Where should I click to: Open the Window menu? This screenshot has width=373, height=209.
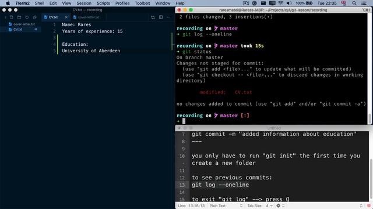pos(163,3)
